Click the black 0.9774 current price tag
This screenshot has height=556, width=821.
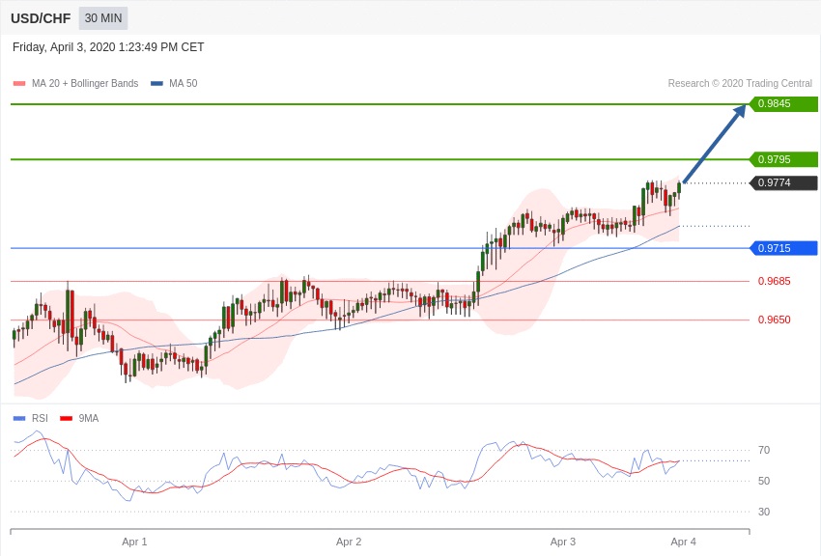tap(784, 182)
